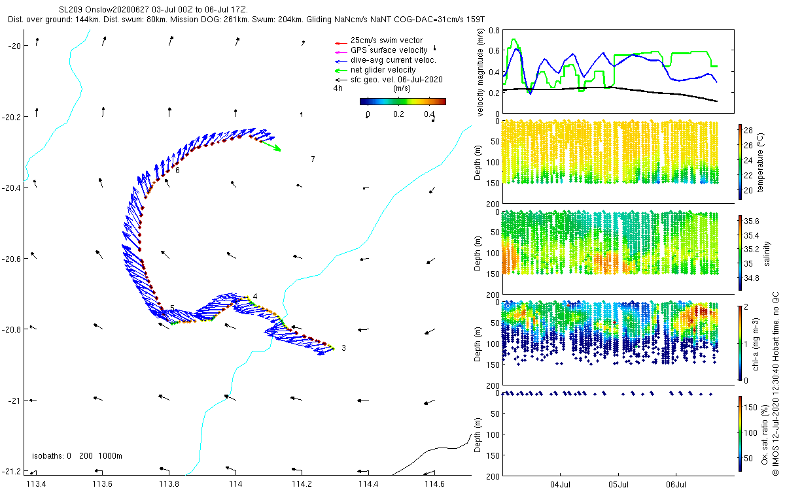
Task: Click the velocity scale colorbar below legend
Action: [x=403, y=101]
